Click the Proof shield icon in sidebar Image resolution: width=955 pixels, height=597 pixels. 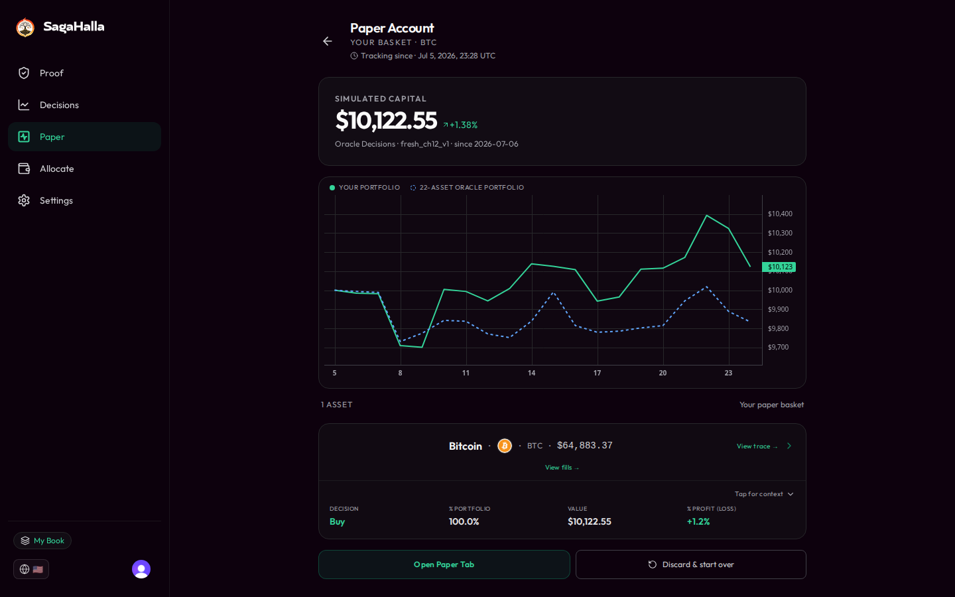[24, 73]
